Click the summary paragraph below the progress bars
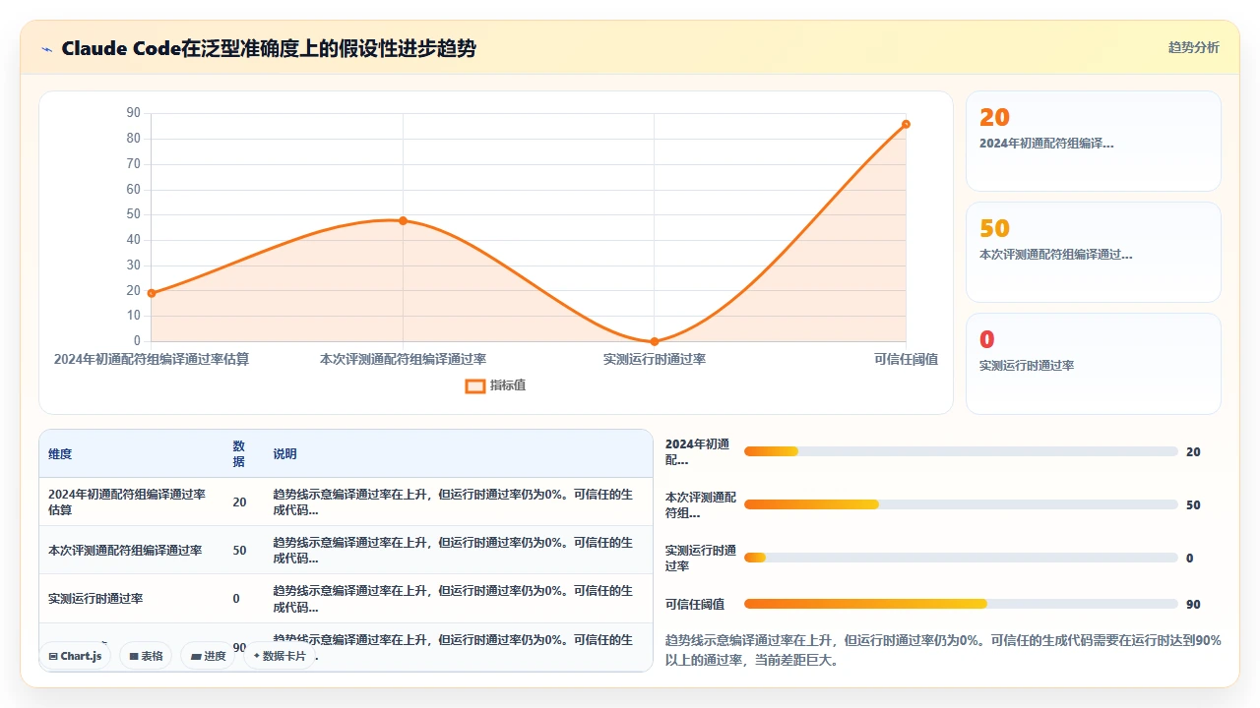This screenshot has height=708, width=1260. point(943,650)
